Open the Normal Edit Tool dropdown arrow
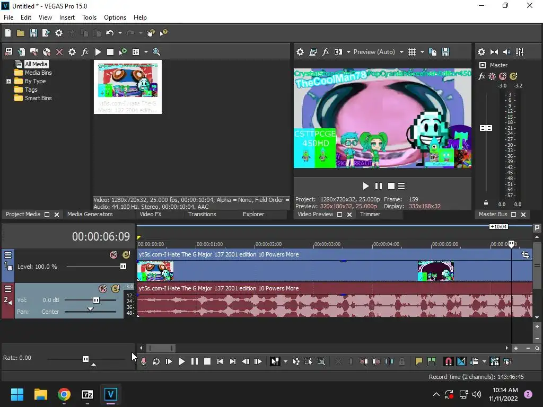This screenshot has height=407, width=543. coord(285,361)
